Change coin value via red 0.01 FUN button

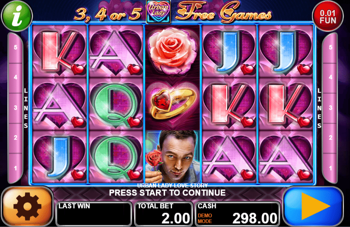(x=328, y=16)
